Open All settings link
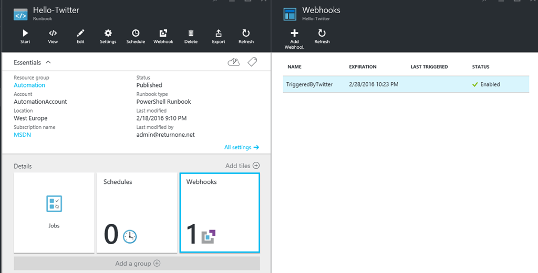This screenshot has width=538, height=273. 242,147
